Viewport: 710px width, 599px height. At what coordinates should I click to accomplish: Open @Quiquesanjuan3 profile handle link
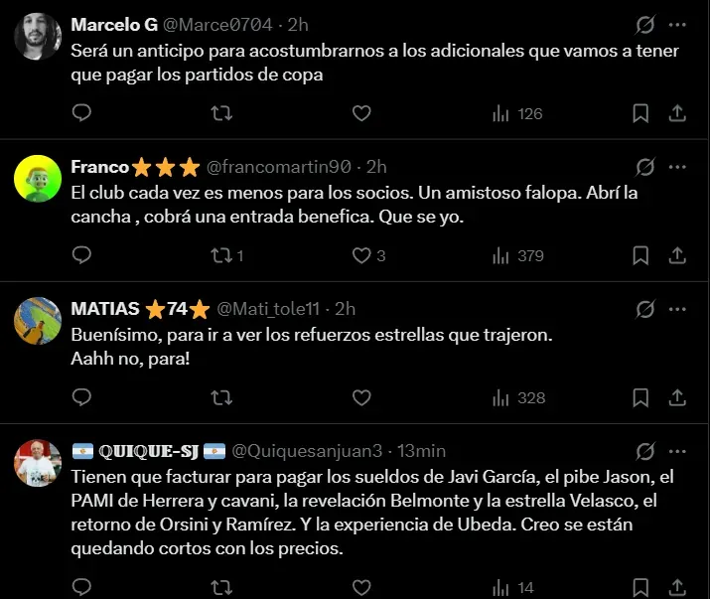coord(309,451)
